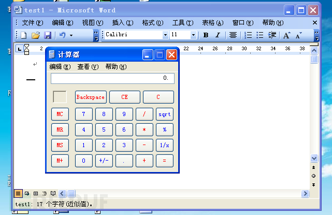The height and width of the screenshot is (215, 332).
Task: Expand the font size 11 dropdown
Action: coord(193,35)
